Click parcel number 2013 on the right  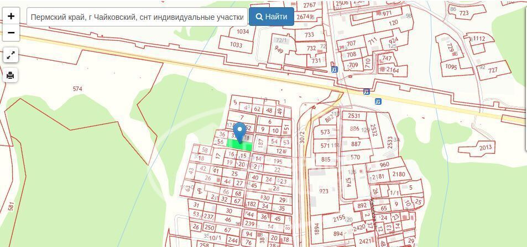pyautogui.click(x=485, y=148)
